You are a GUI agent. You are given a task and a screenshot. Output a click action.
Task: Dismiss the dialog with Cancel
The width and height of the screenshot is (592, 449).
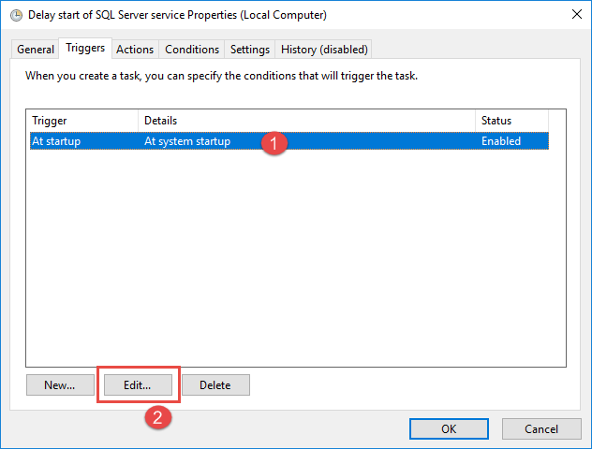541,428
